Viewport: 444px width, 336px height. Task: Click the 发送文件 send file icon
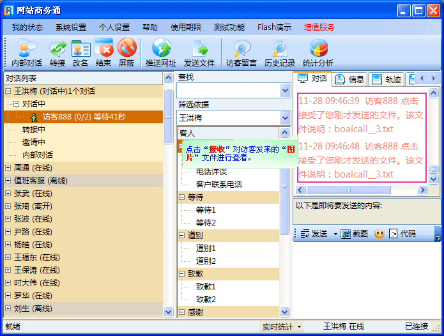(199, 53)
